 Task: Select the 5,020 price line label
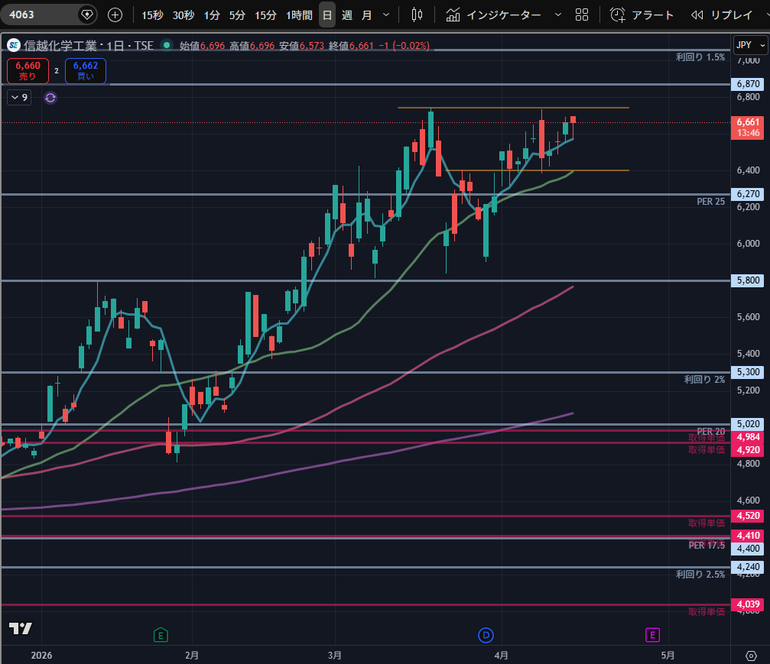tap(747, 423)
